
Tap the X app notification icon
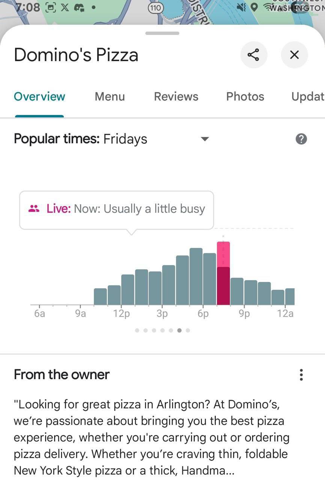pyautogui.click(x=65, y=7)
